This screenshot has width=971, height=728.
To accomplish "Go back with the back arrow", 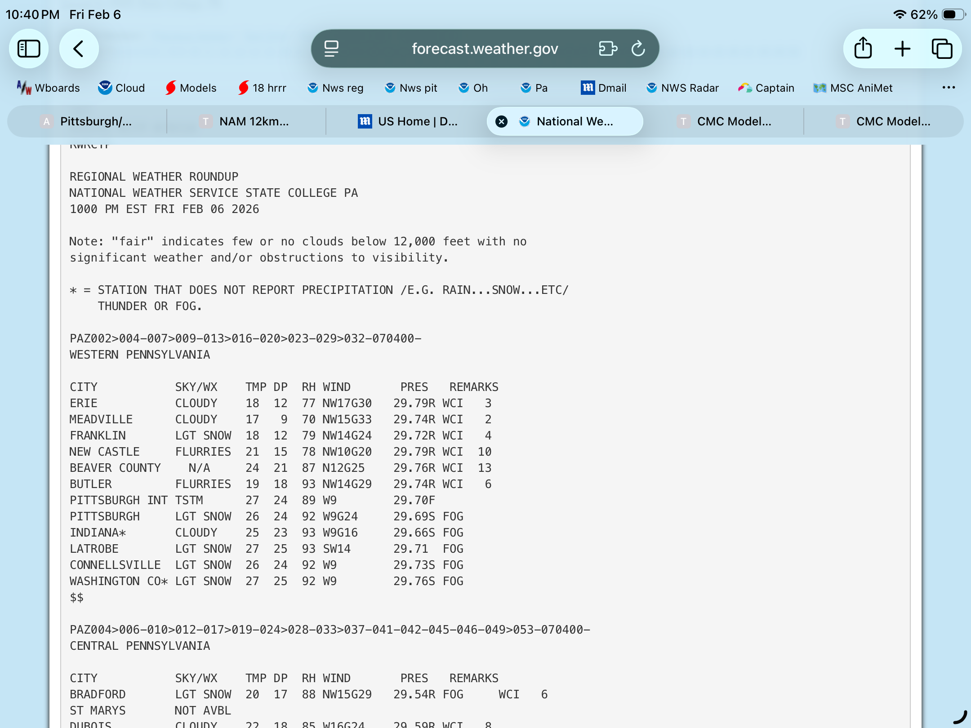I will (x=79, y=49).
